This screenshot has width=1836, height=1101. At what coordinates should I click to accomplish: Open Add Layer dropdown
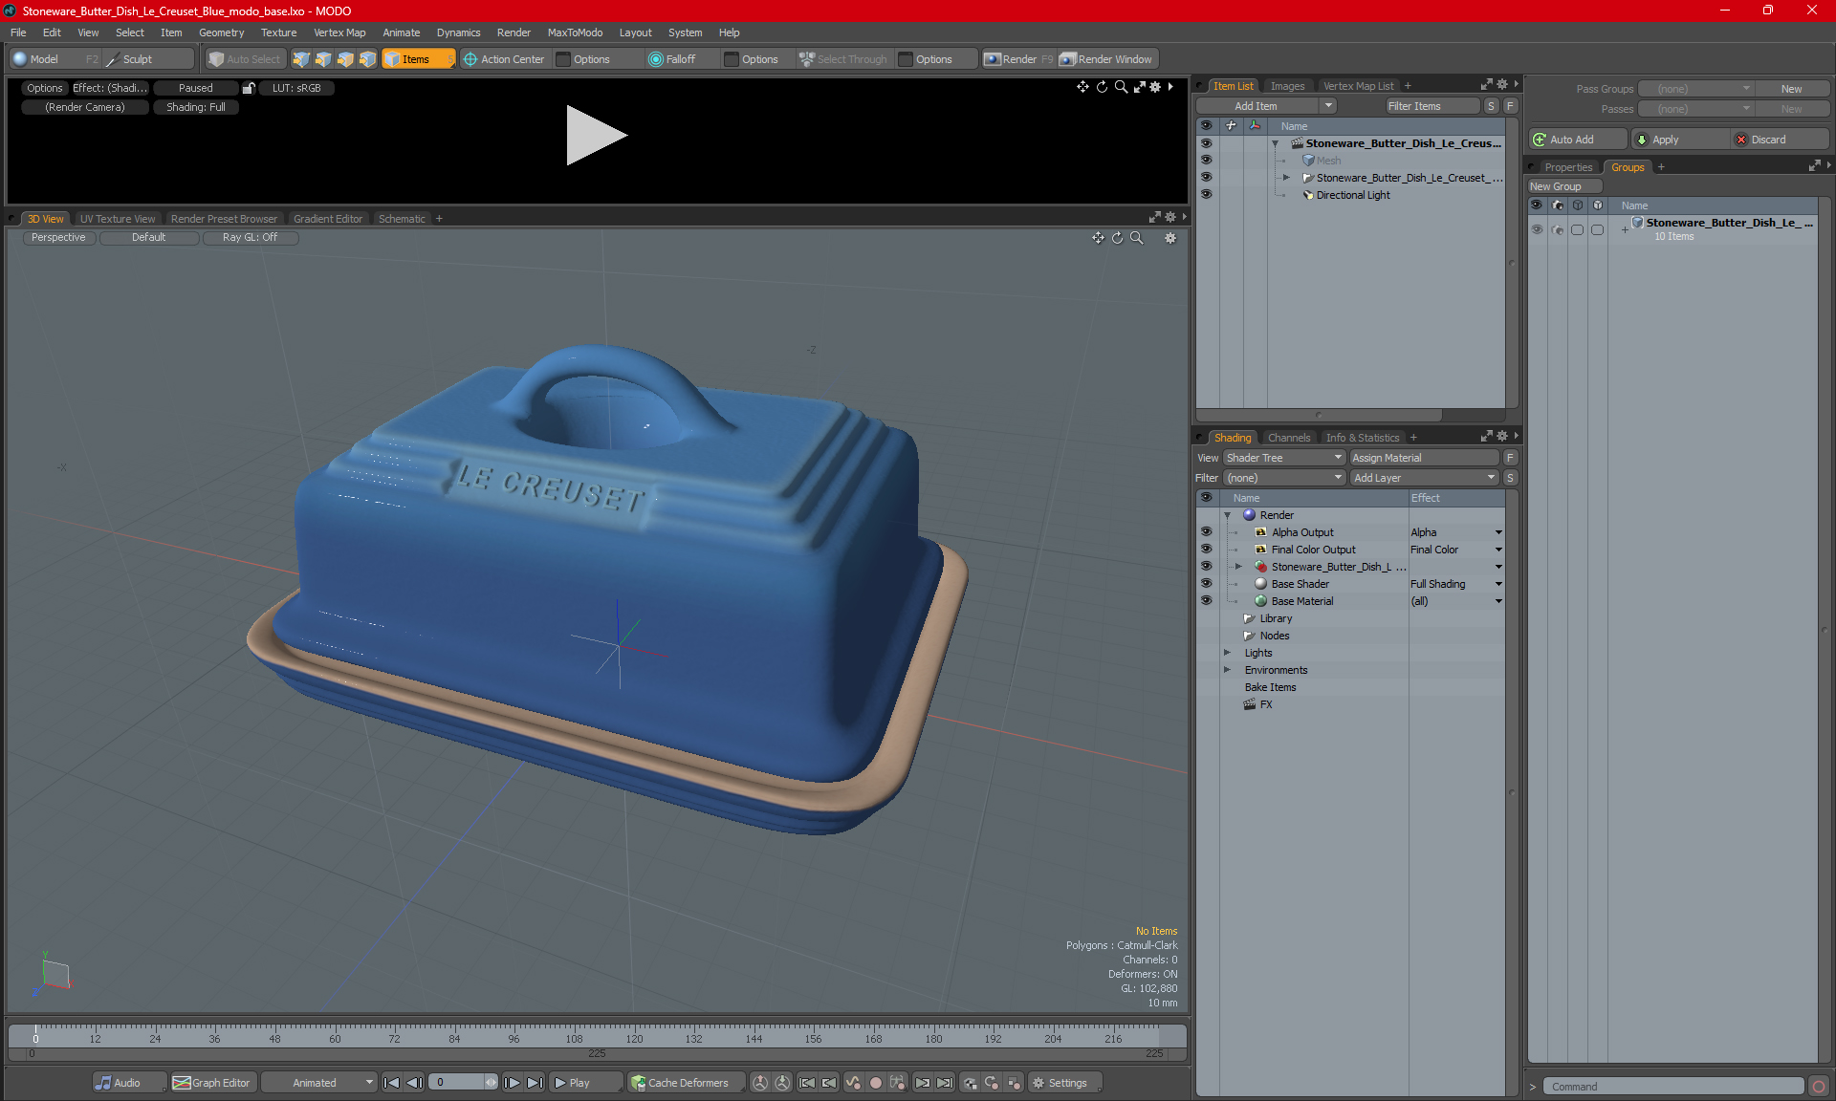(1424, 478)
